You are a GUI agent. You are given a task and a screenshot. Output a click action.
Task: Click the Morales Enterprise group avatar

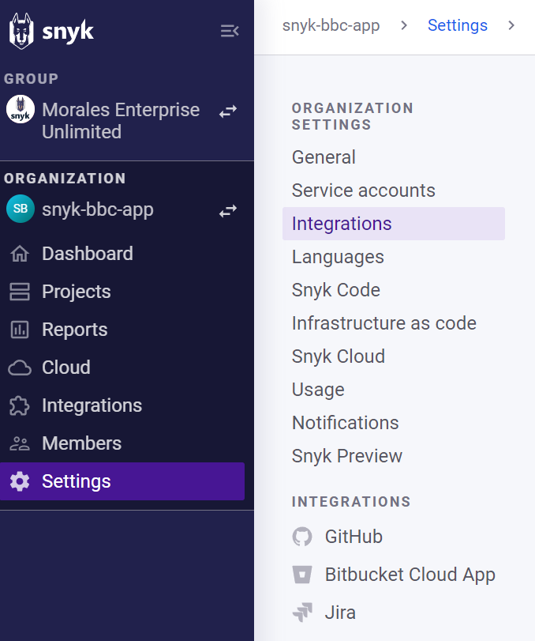pos(21,109)
